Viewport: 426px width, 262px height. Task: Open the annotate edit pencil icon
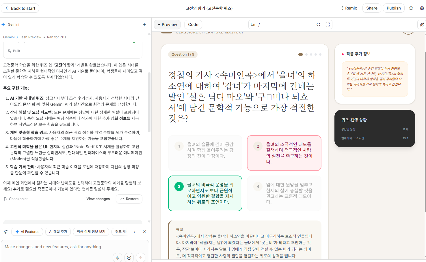[x=422, y=24]
